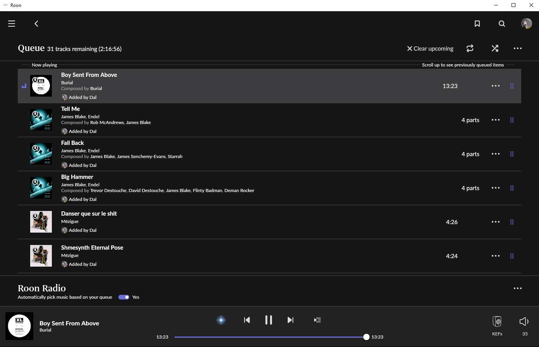This screenshot has height=347, width=539.
Task: Click Big Hammer album cover thumbnail
Action: tap(41, 188)
